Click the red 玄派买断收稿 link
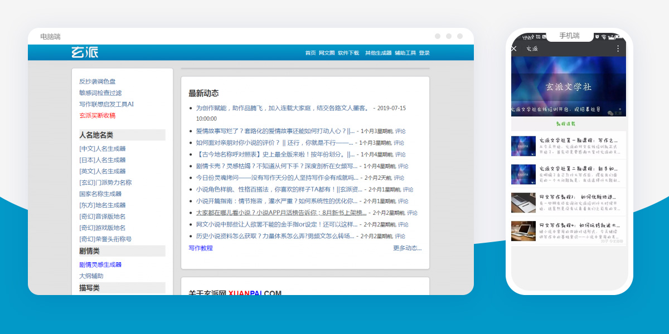 pyautogui.click(x=98, y=116)
